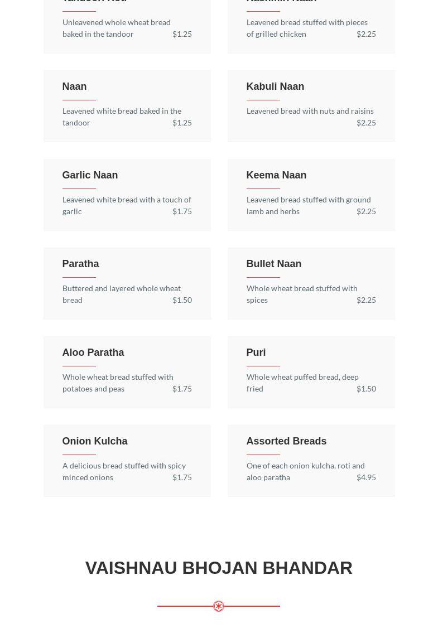This screenshot has width=438, height=633.
Task: Click the Assorted Breads heading
Action: pos(286,441)
